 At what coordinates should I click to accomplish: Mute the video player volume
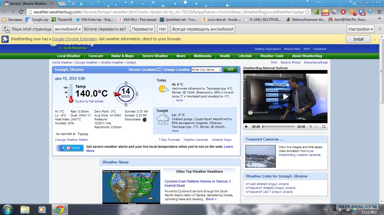coord(311,127)
